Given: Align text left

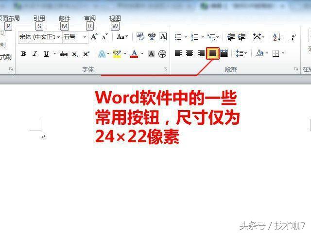Looking at the screenshot, I should coord(178,53).
